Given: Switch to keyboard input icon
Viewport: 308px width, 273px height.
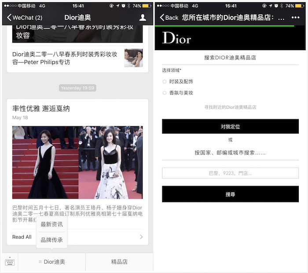Looking at the screenshot, I should click(10, 262).
